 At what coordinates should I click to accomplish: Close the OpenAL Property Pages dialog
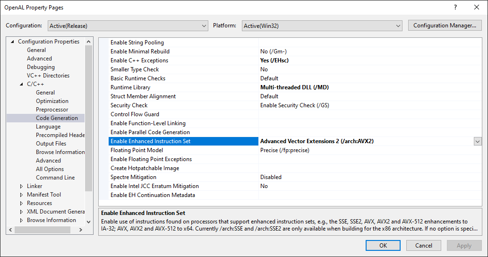477,7
